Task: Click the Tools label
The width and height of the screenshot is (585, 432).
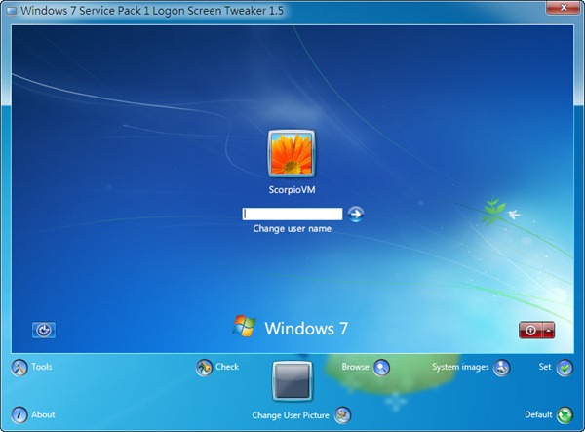Action: coord(41,367)
